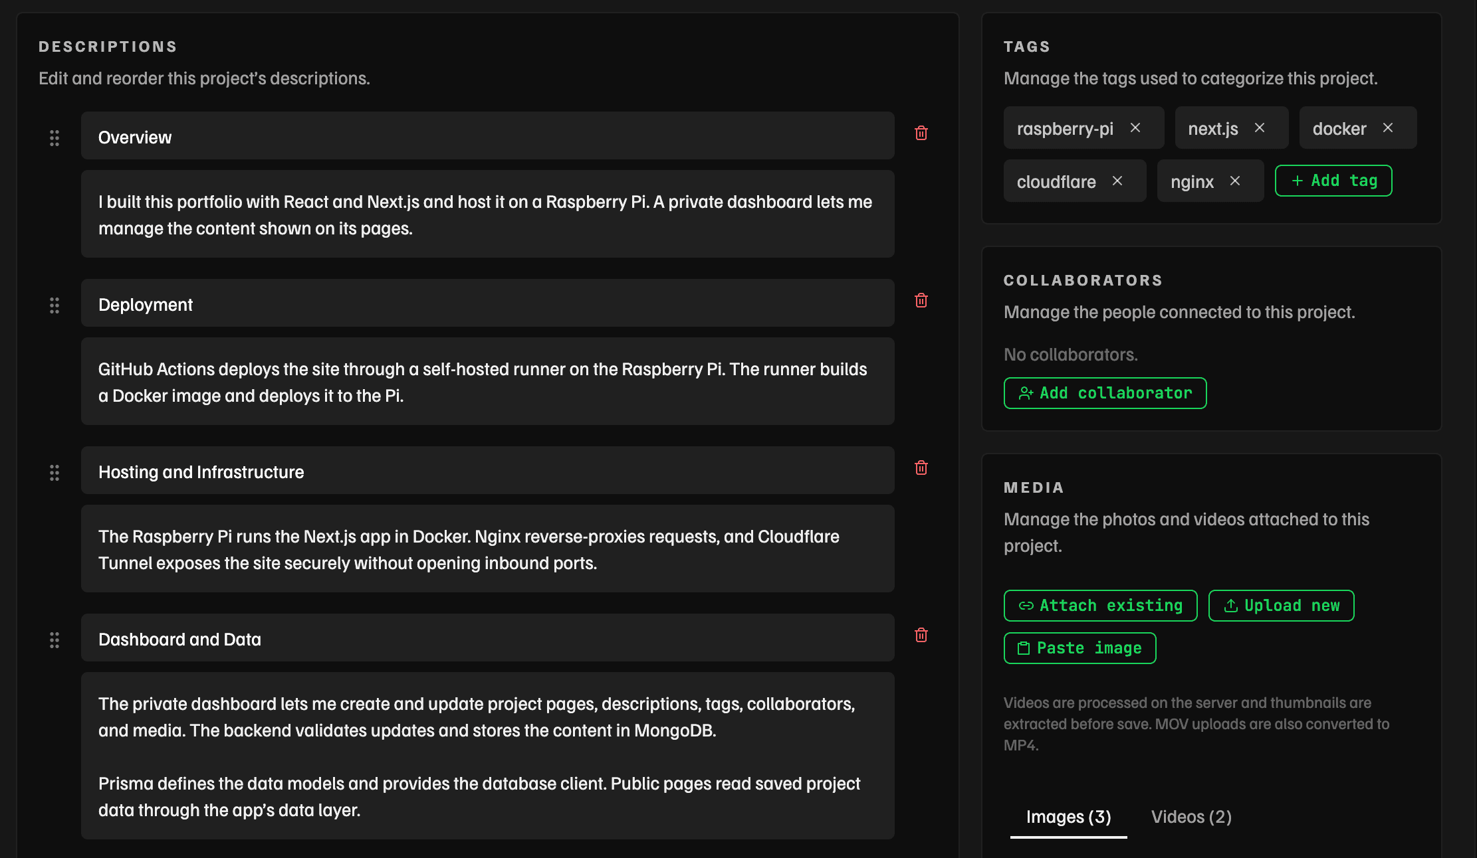Remove the raspberry-pi tag
Screen dimensions: 1477x858
click(1135, 128)
